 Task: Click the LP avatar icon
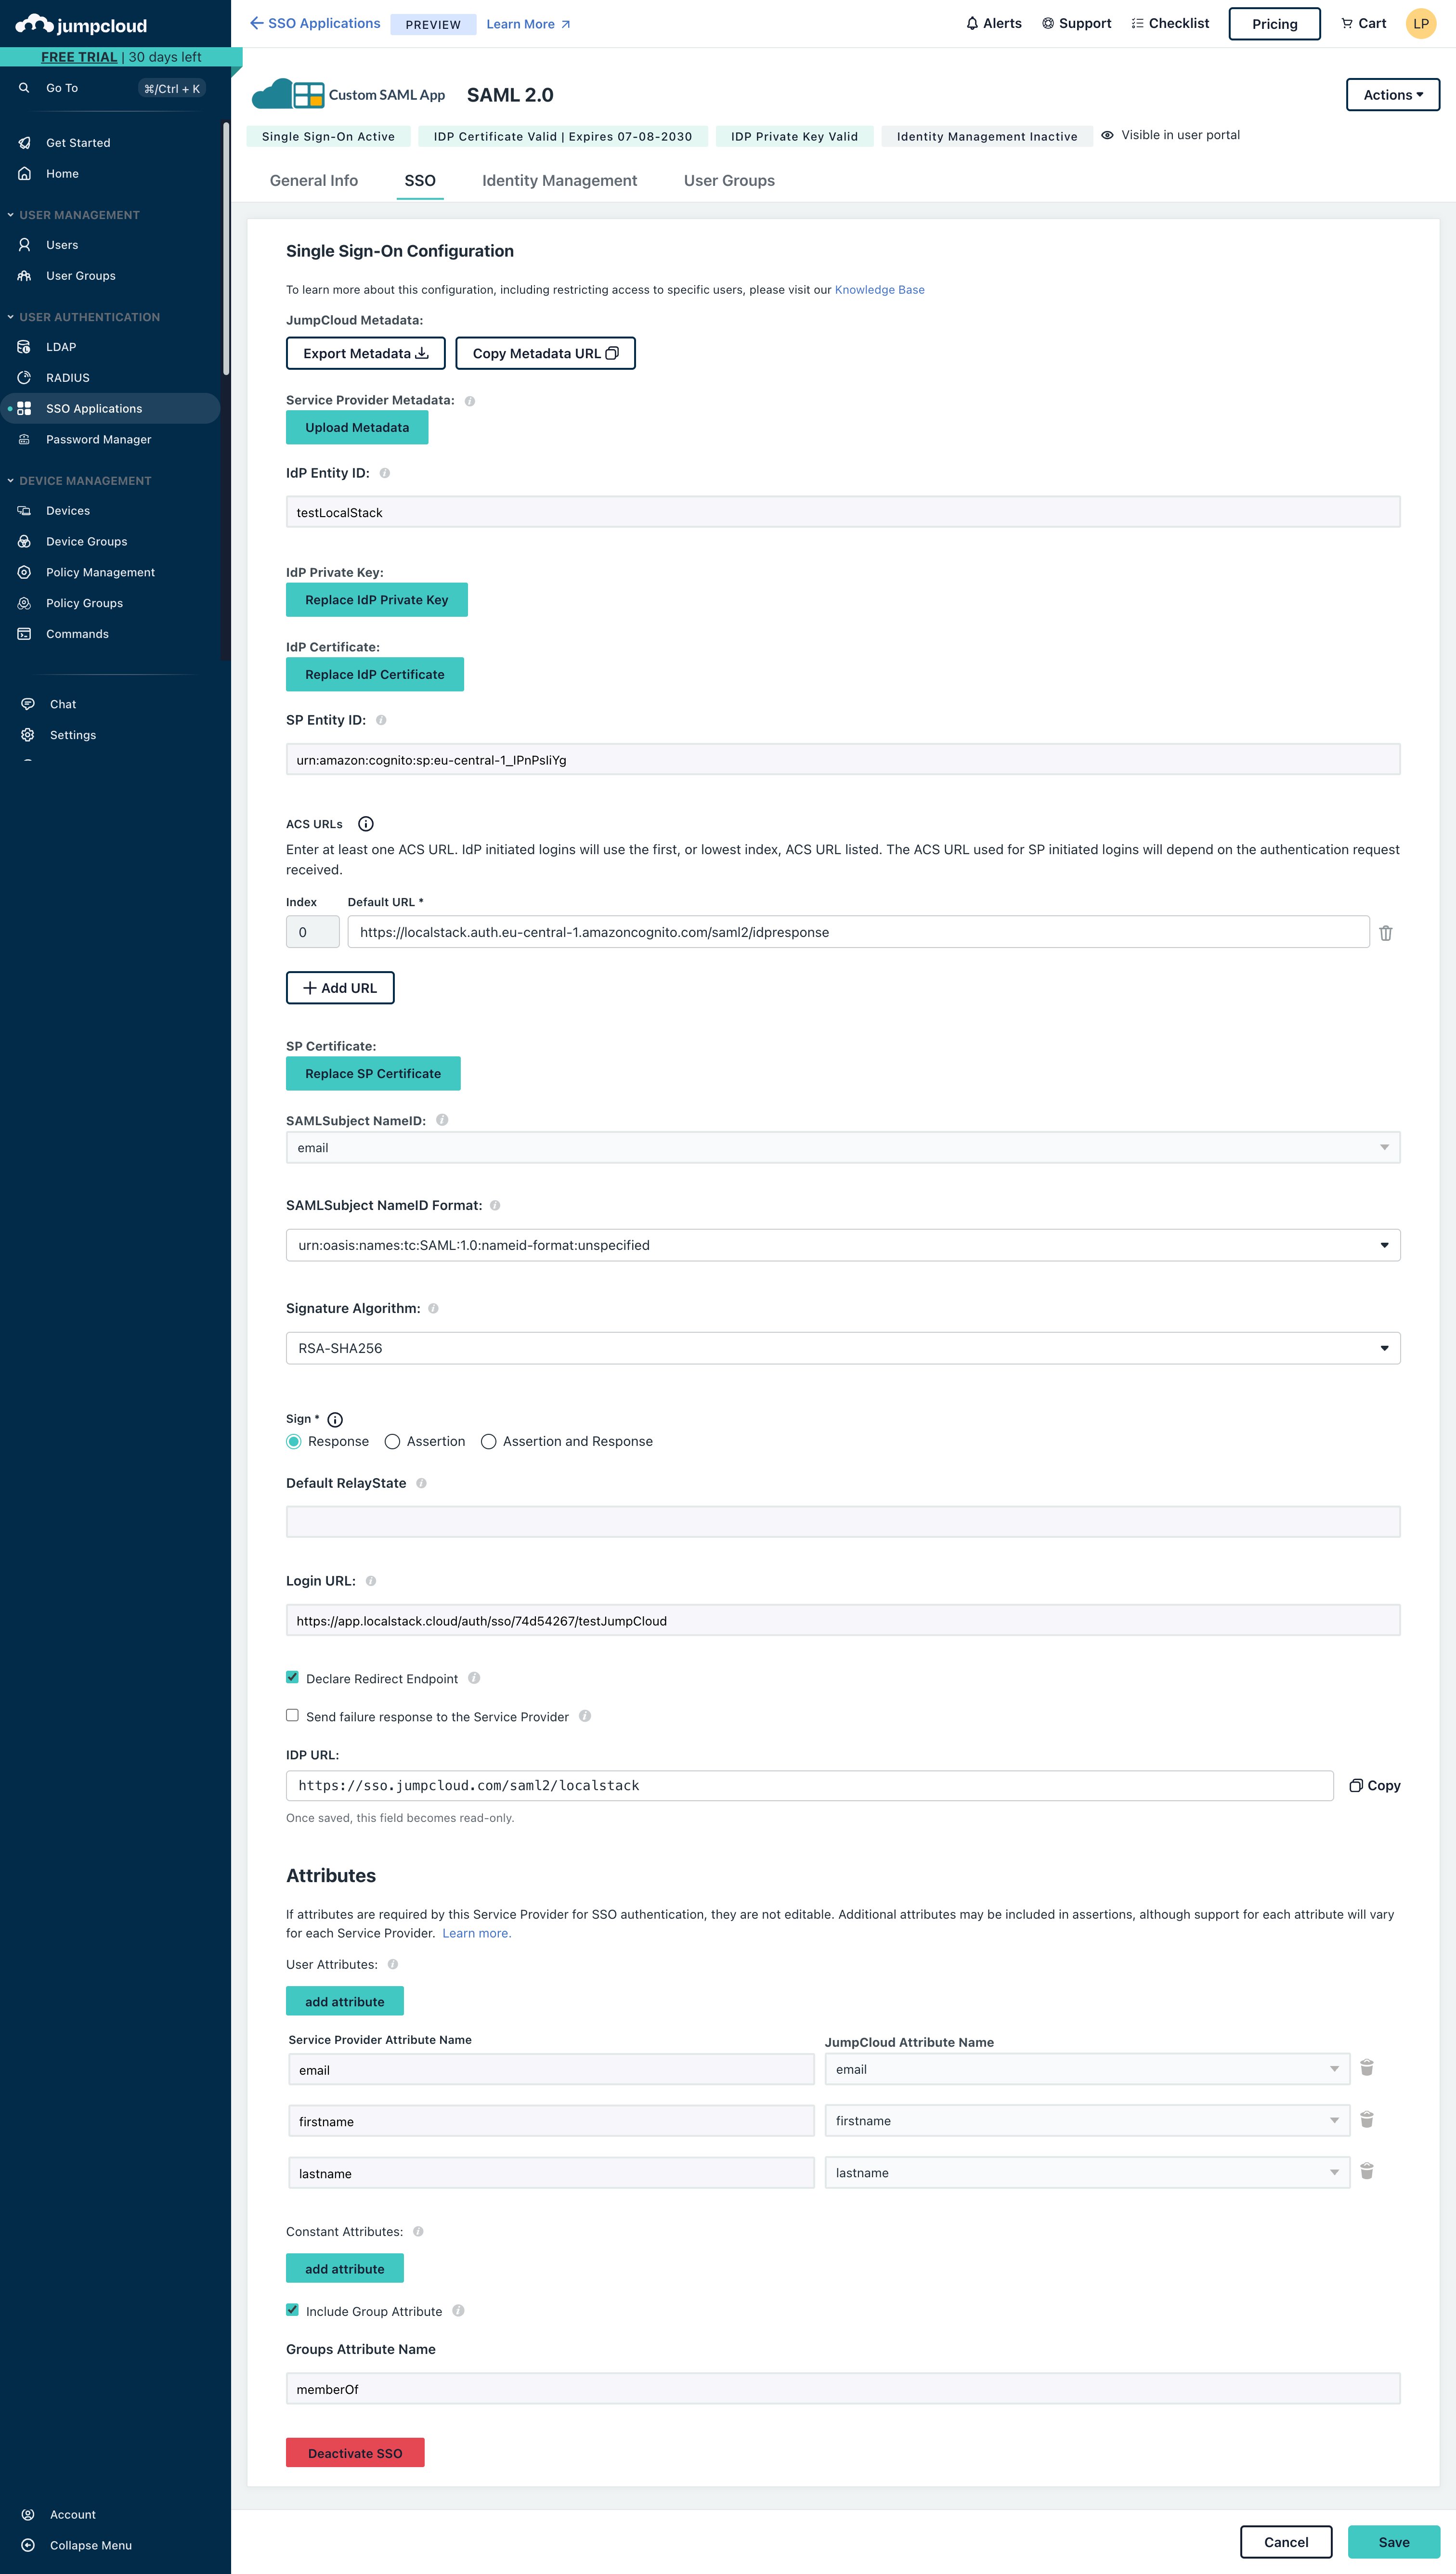[1421, 23]
